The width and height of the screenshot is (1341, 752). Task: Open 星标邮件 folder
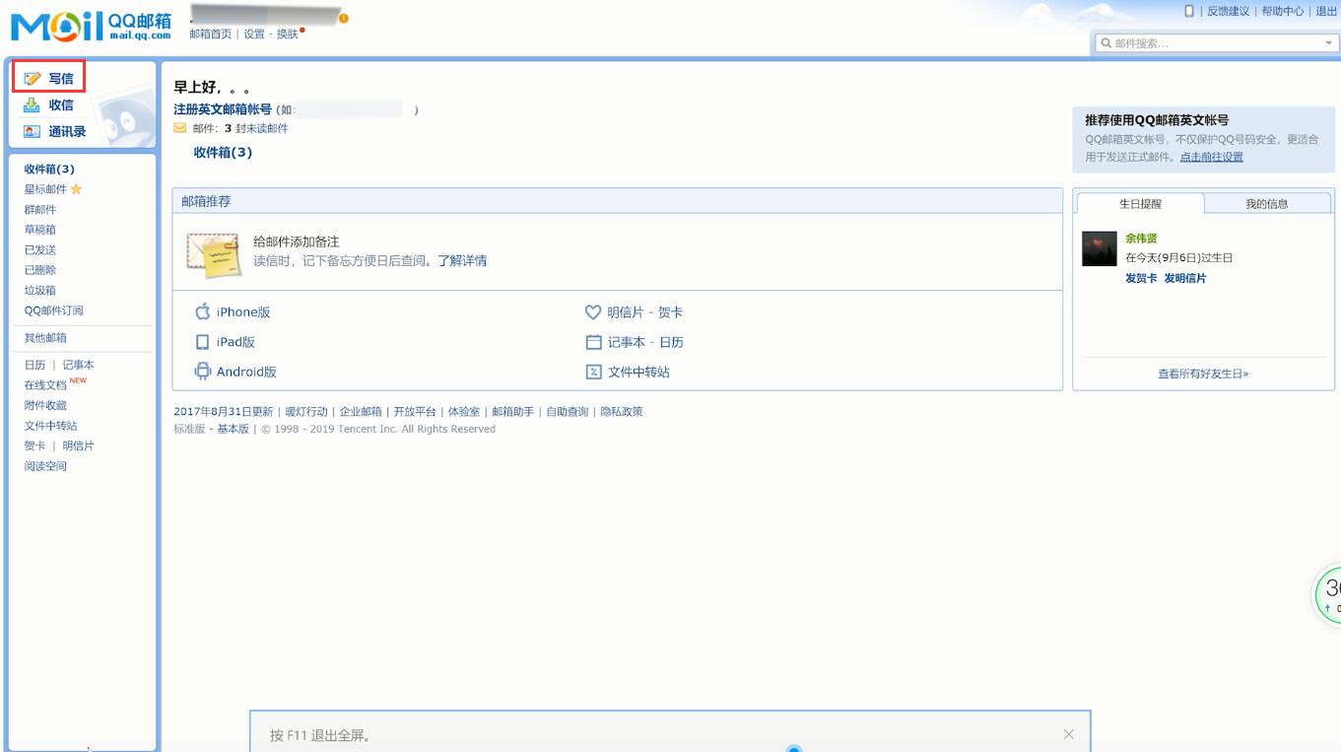45,189
